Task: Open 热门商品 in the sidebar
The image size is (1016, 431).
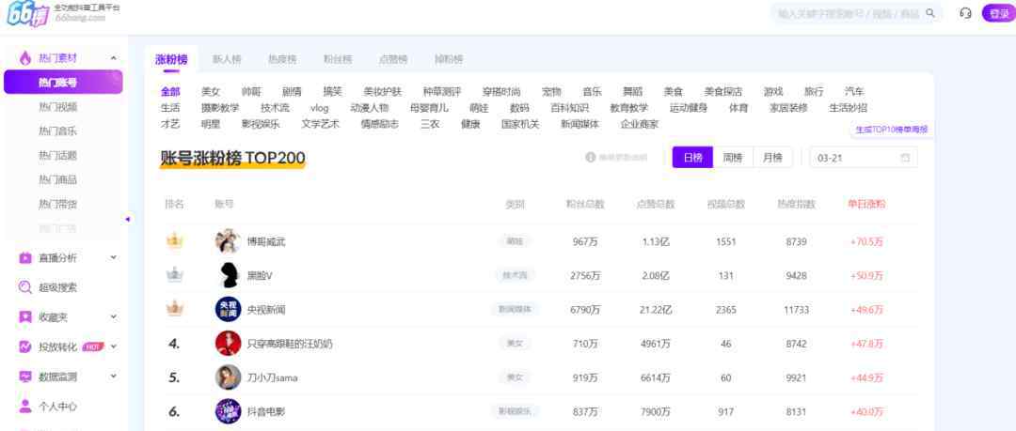Action: (x=57, y=180)
